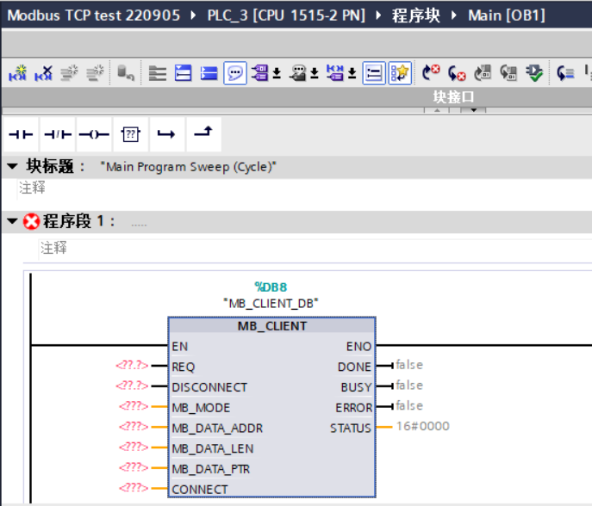Click the down arrow under 块接口
The width and height of the screenshot is (592, 506).
473,110
